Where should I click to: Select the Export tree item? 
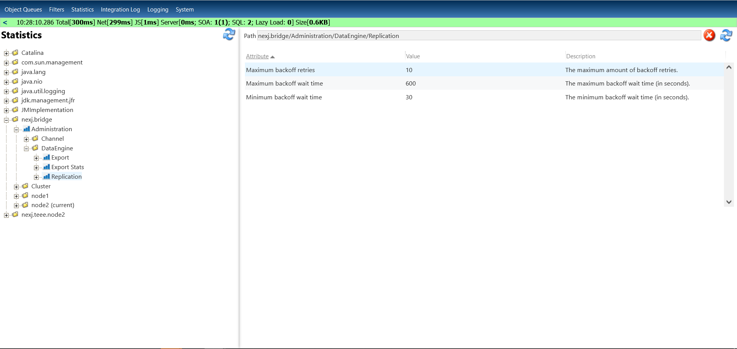point(60,157)
